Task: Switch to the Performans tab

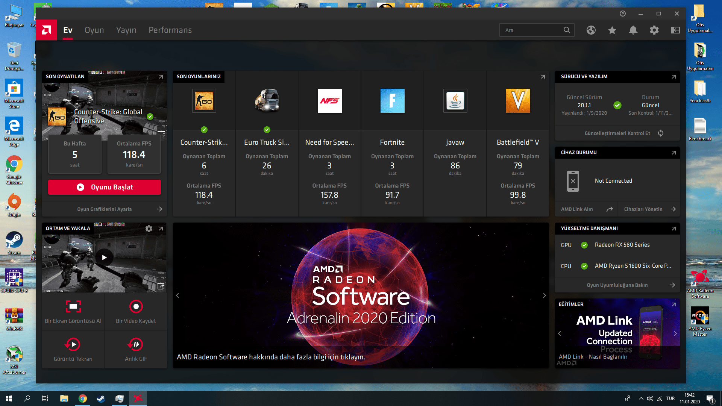Action: click(x=170, y=30)
